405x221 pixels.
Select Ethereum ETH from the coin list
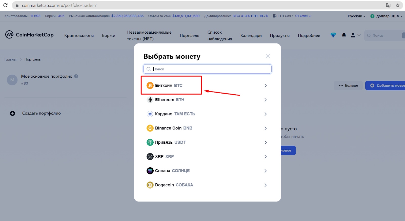coord(207,100)
